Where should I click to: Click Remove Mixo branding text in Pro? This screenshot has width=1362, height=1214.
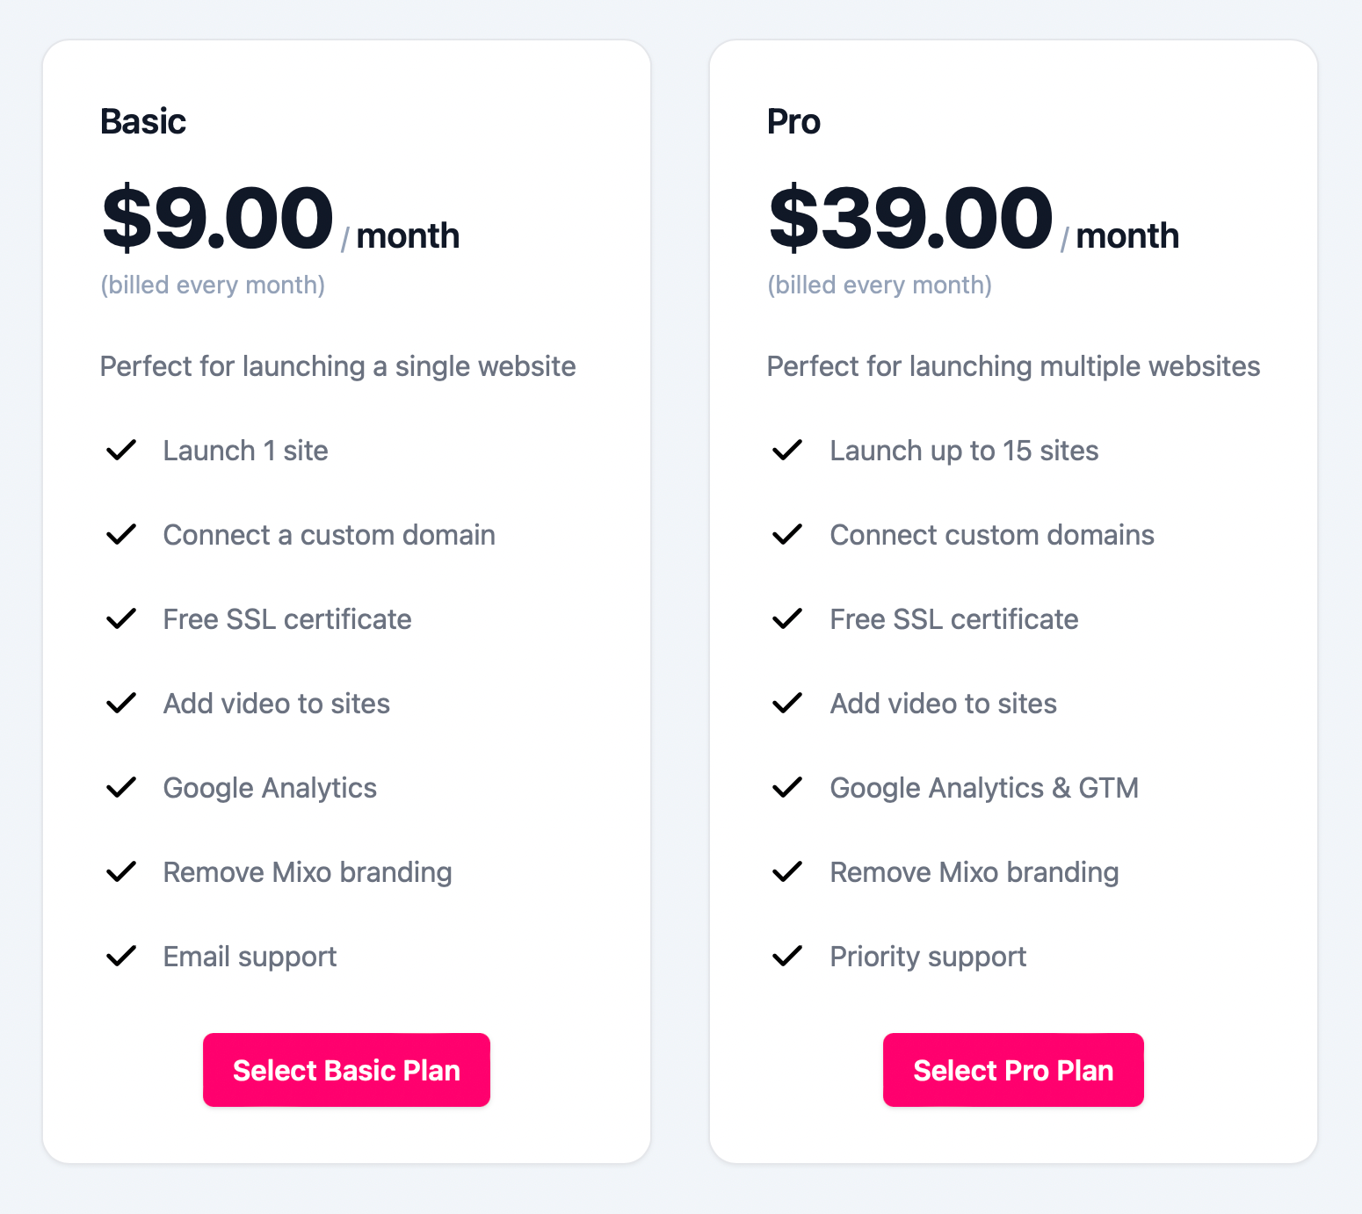[974, 872]
